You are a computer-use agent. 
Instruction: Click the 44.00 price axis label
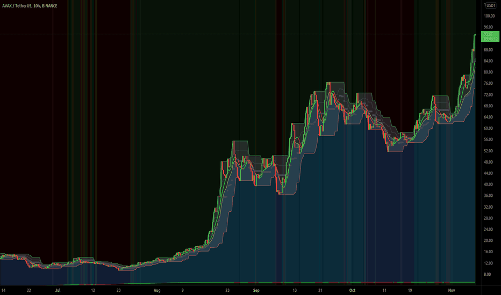click(x=488, y=173)
